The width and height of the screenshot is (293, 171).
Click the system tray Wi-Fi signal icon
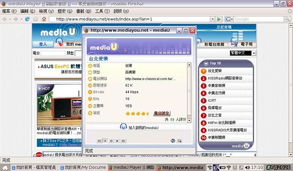click(x=229, y=167)
